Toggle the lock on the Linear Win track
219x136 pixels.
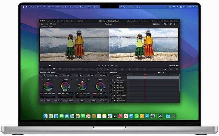coord(113,82)
